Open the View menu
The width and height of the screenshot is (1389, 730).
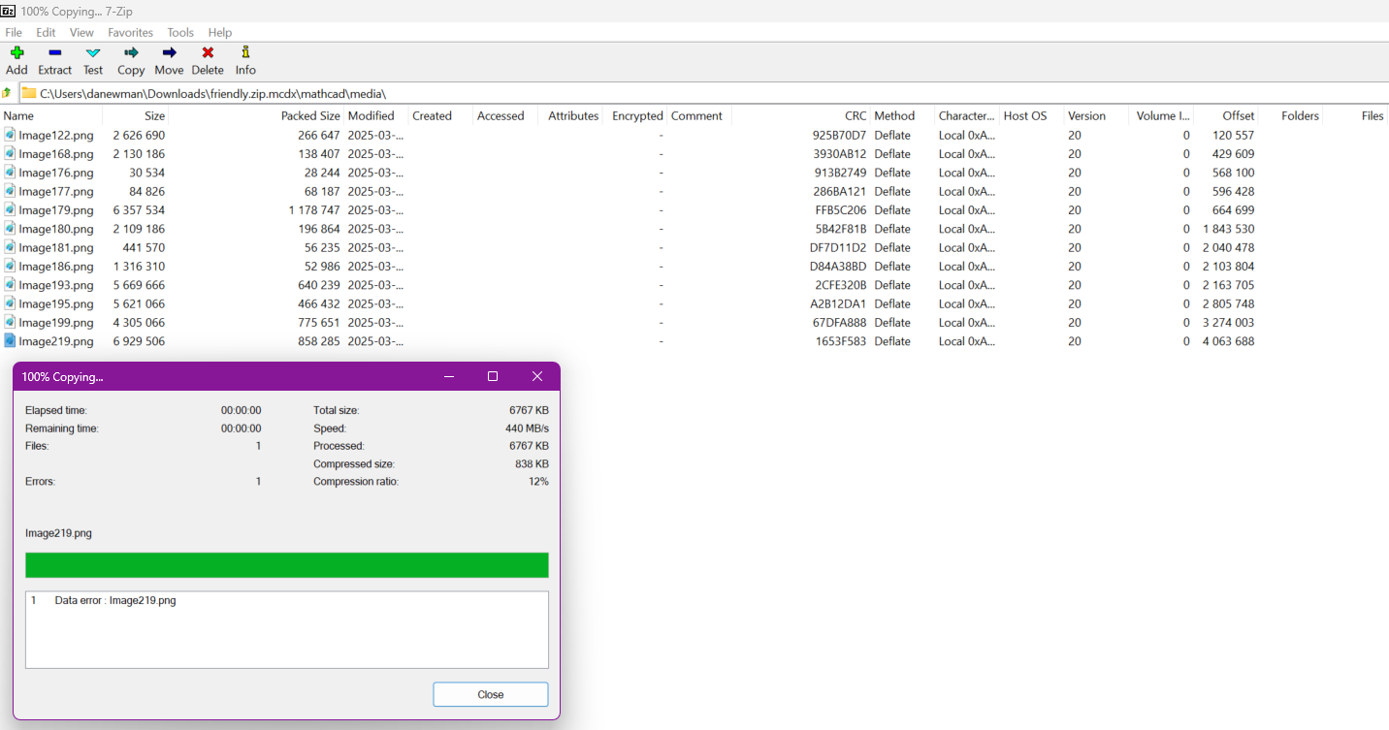click(81, 32)
